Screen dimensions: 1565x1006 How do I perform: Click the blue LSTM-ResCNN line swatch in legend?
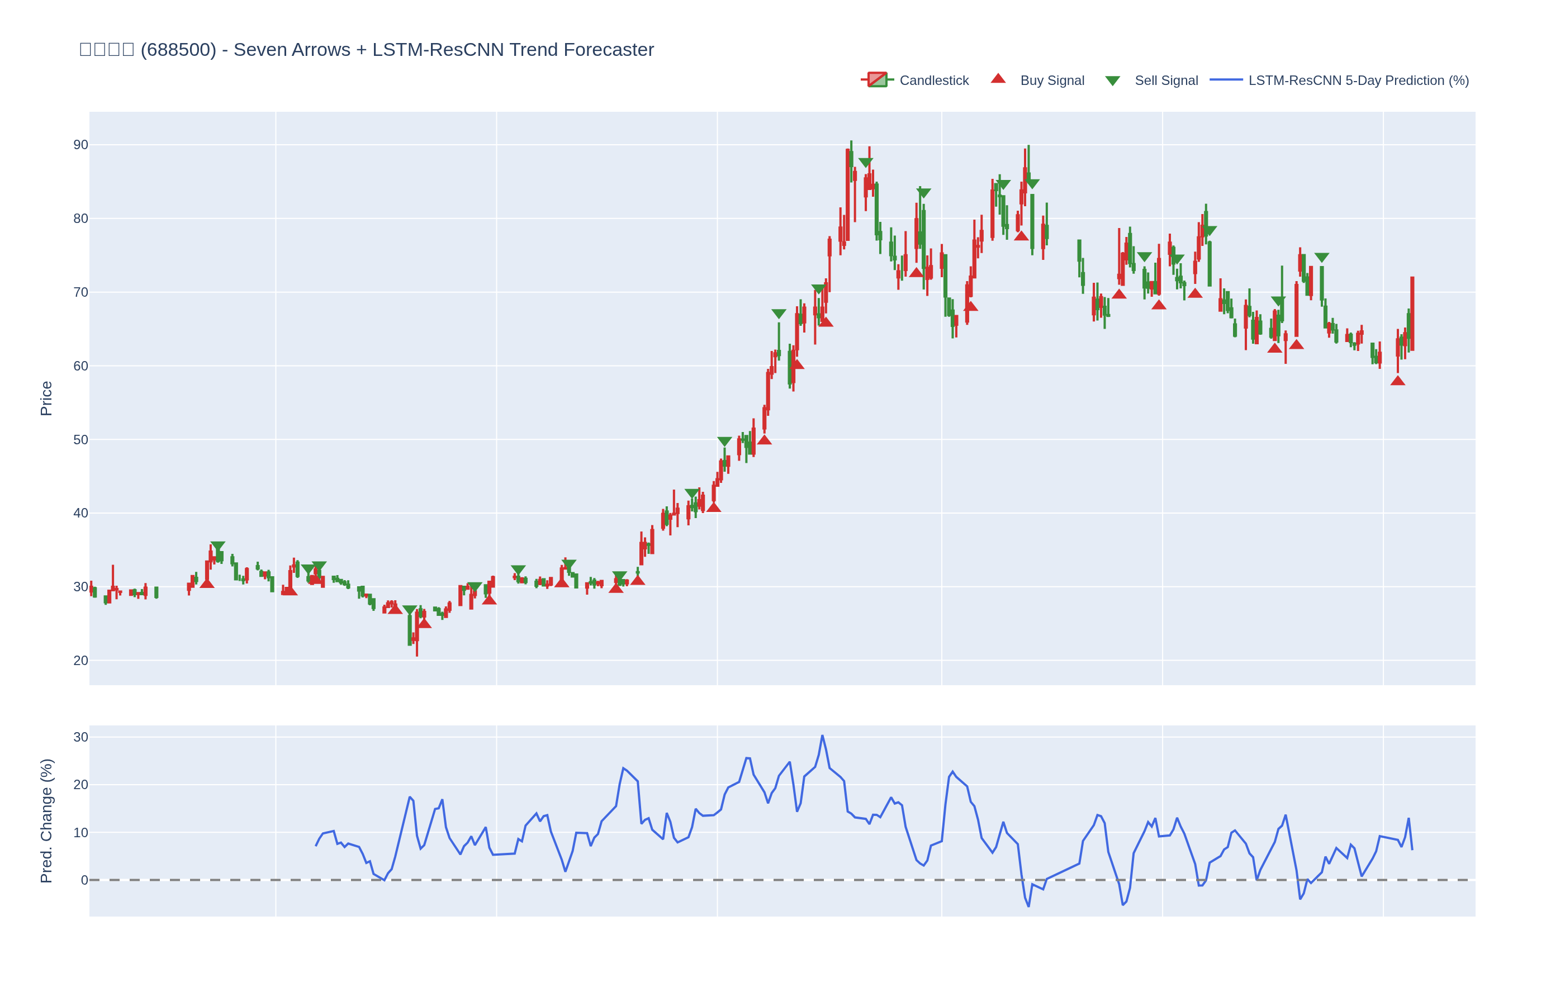coord(1225,80)
